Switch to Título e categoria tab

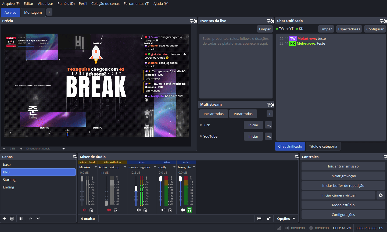(x=323, y=146)
